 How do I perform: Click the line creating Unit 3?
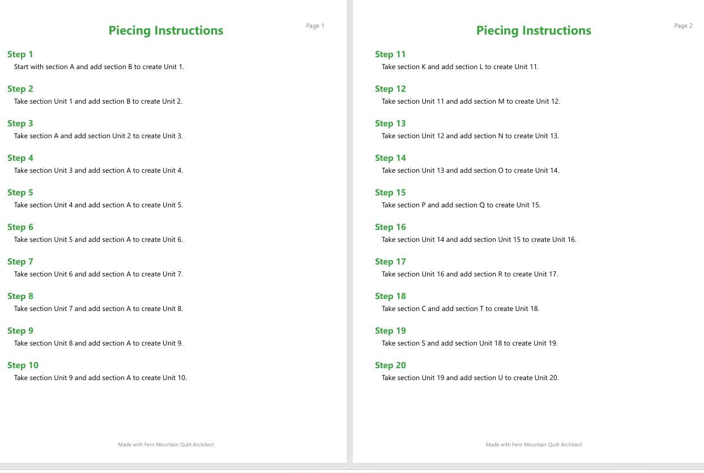pos(99,136)
